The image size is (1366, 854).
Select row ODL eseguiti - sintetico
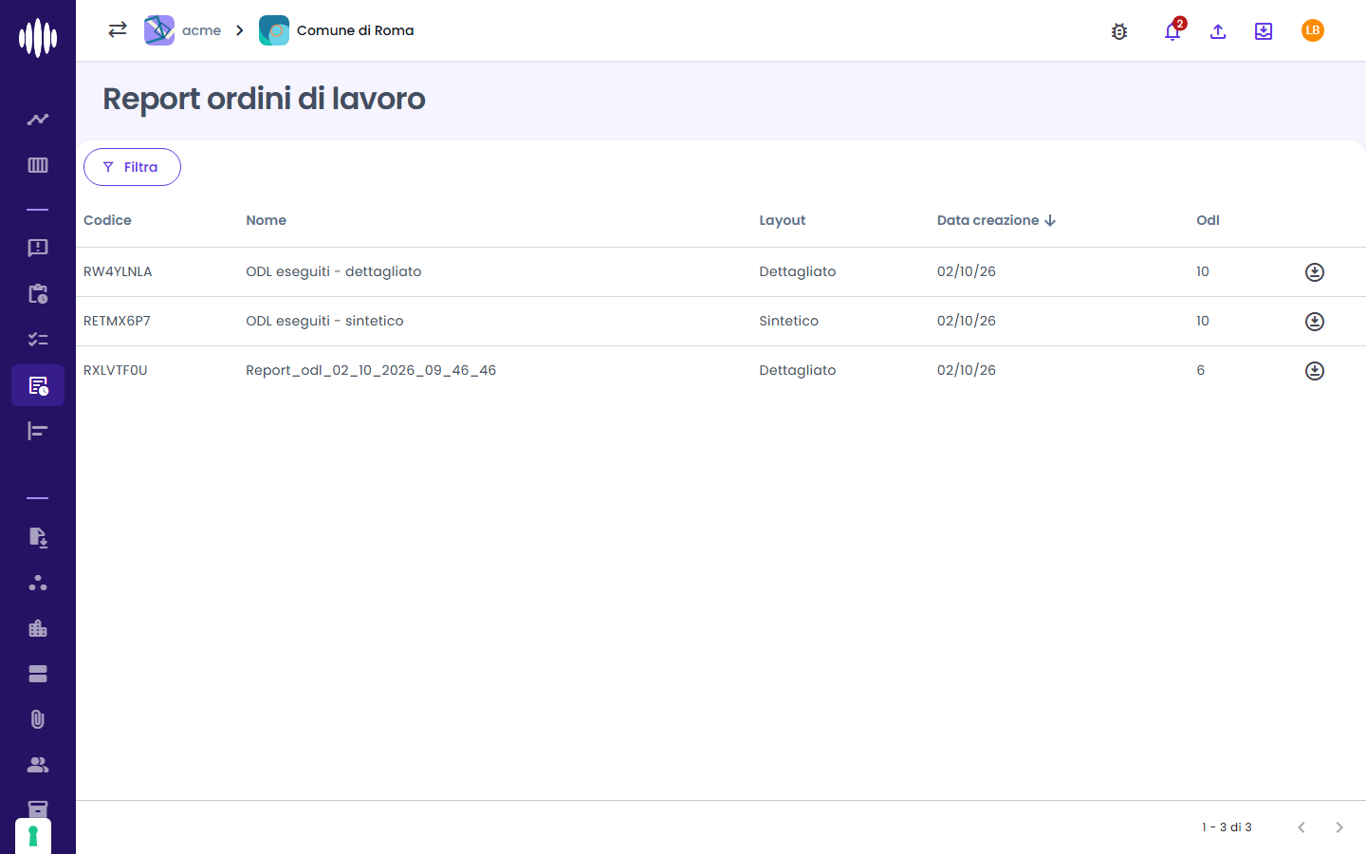[721, 322]
